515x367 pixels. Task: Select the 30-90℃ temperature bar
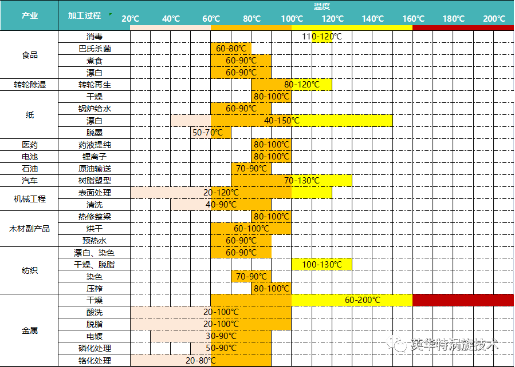click(x=211, y=336)
